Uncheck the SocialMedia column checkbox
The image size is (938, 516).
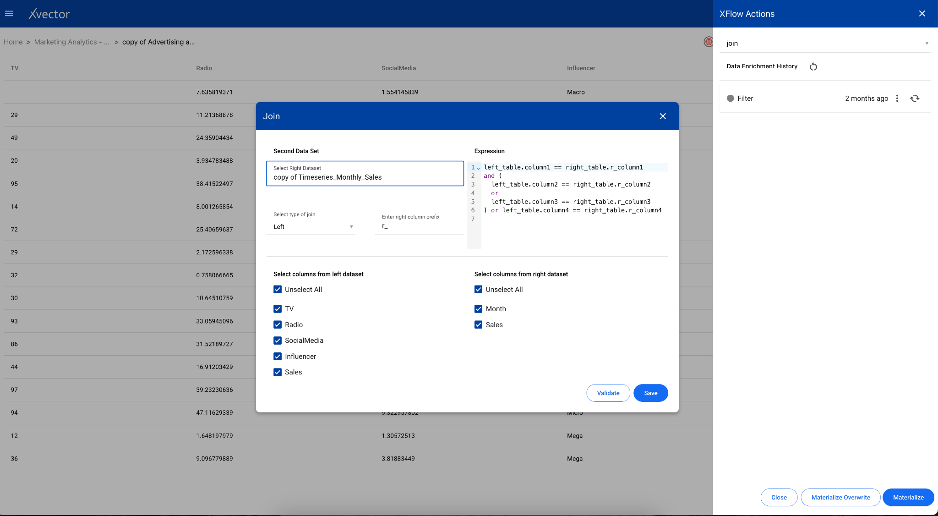coord(278,340)
